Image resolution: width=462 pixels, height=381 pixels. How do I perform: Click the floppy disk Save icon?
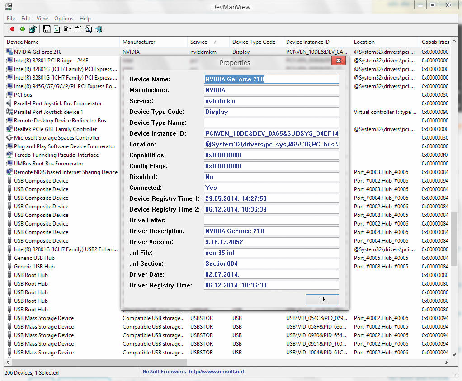tap(47, 29)
